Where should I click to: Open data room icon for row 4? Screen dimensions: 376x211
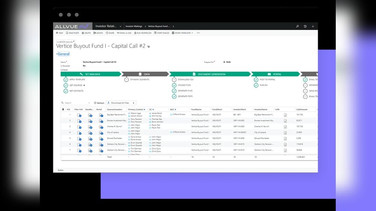click(90, 133)
